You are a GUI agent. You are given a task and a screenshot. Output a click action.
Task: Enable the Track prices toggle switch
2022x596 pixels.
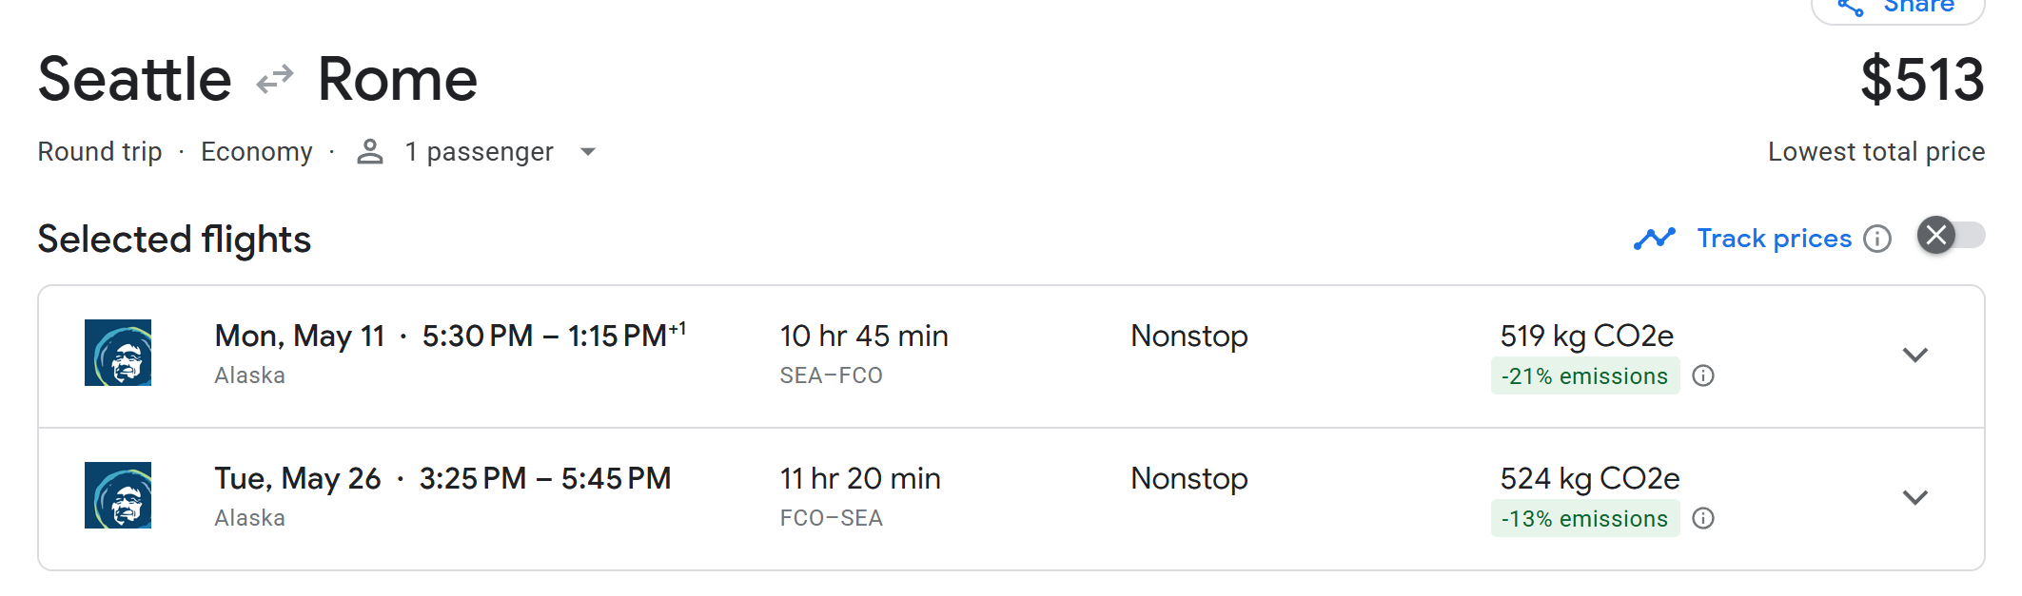point(1951,236)
